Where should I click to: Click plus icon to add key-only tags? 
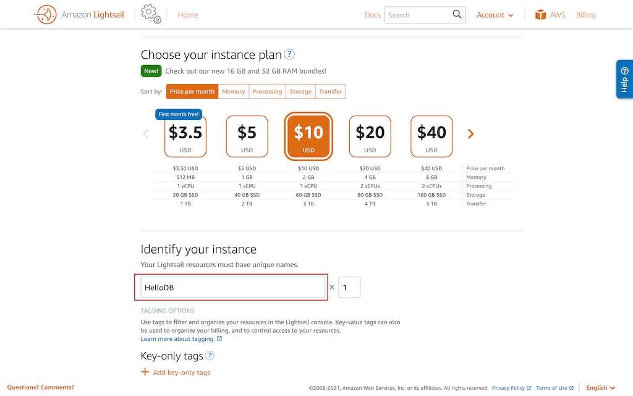click(145, 372)
